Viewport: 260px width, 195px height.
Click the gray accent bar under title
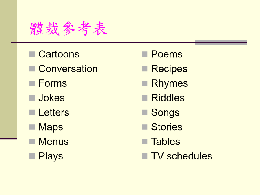coord(221,43)
